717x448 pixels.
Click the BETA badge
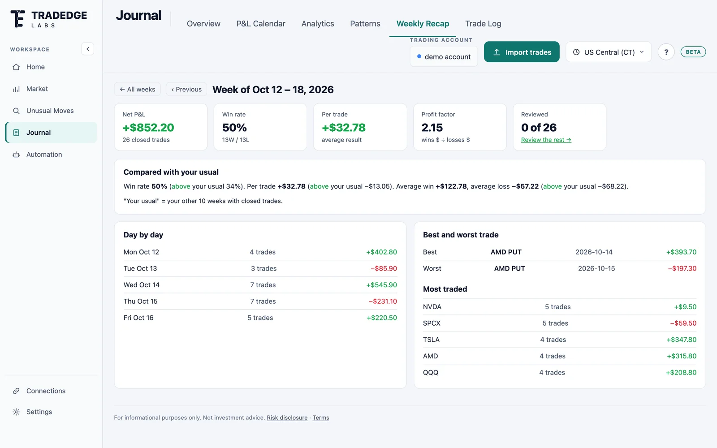tap(693, 52)
